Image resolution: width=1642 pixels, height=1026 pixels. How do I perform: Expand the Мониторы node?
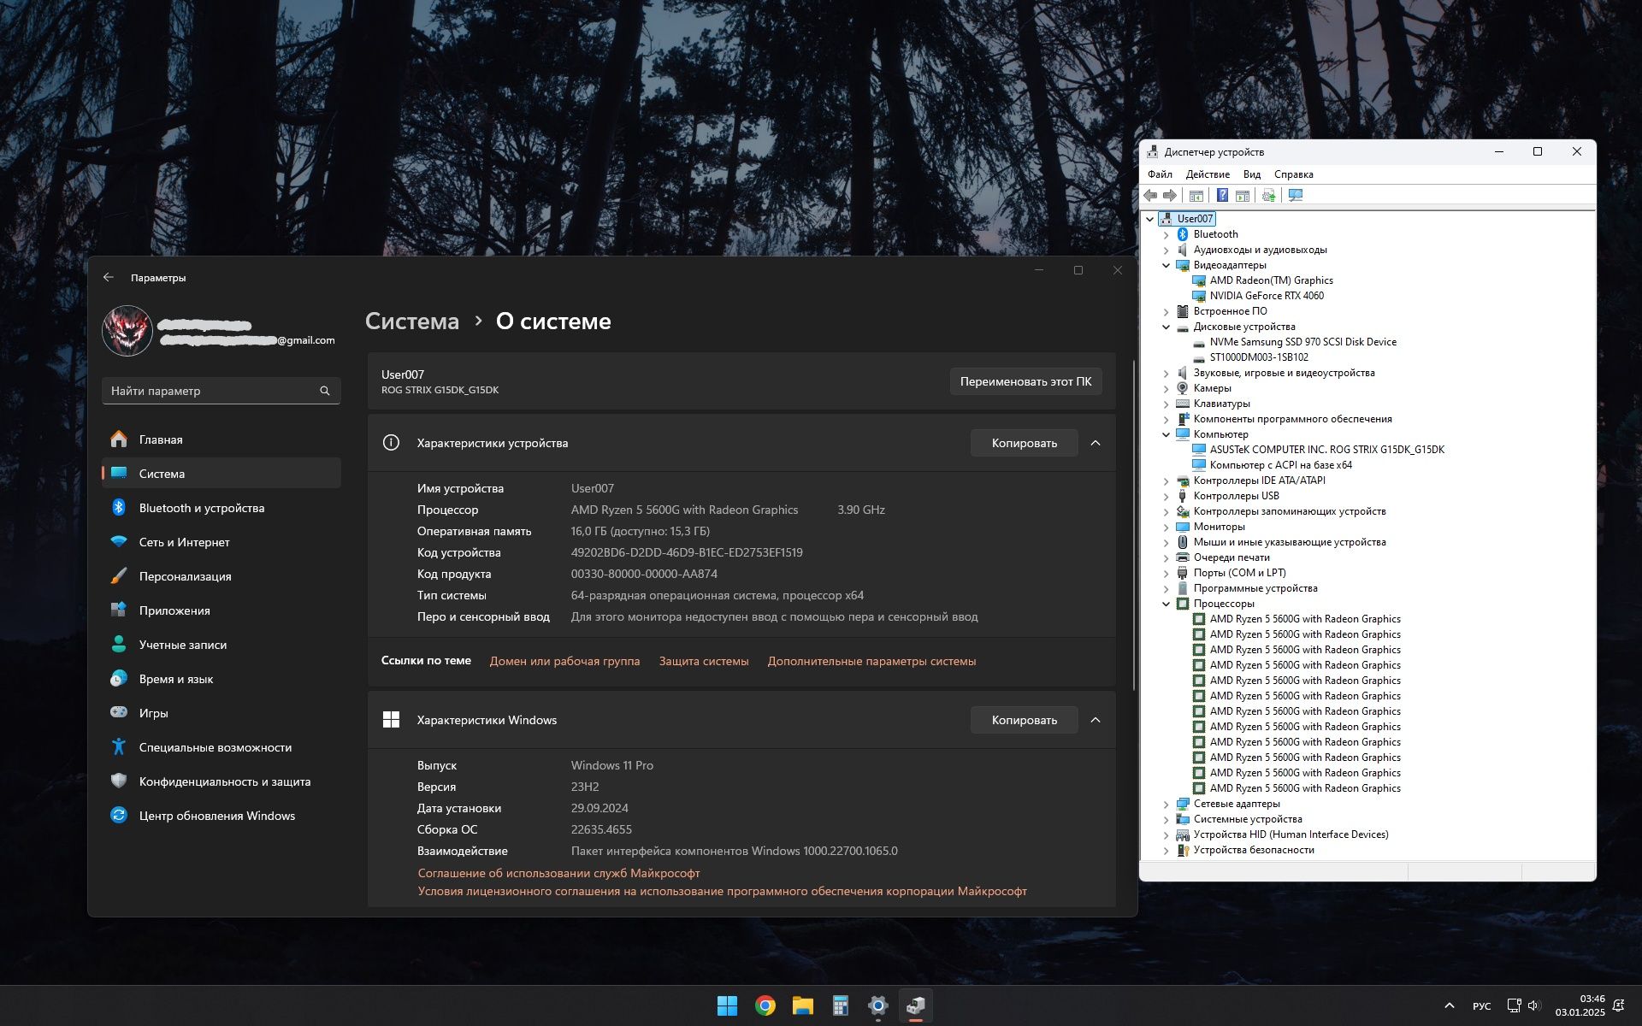1166,527
